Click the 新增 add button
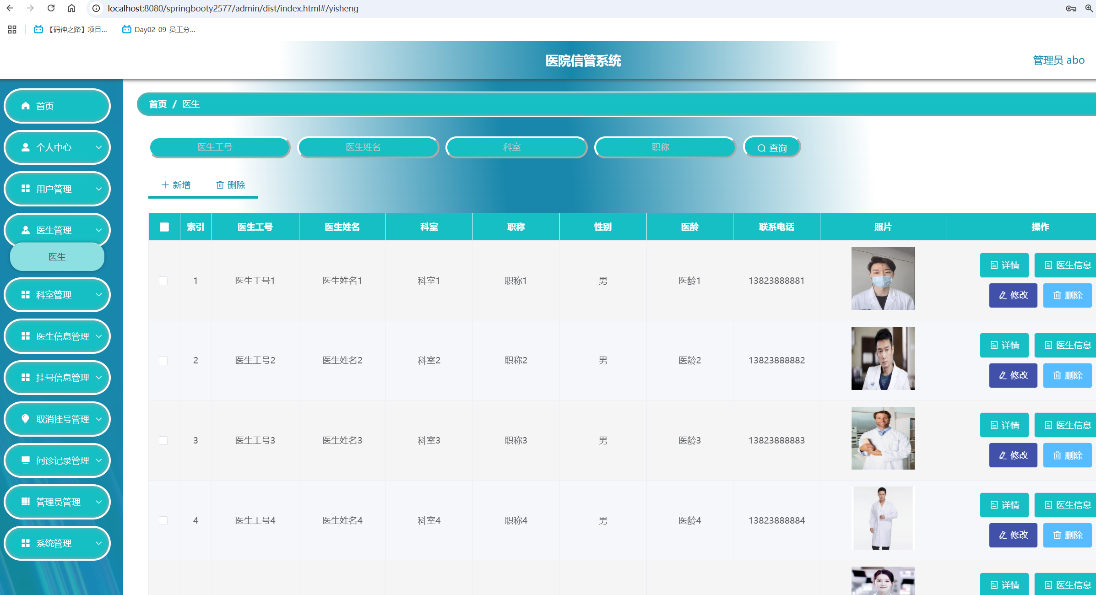Screen dimensions: 1096x595 pyautogui.click(x=176, y=185)
